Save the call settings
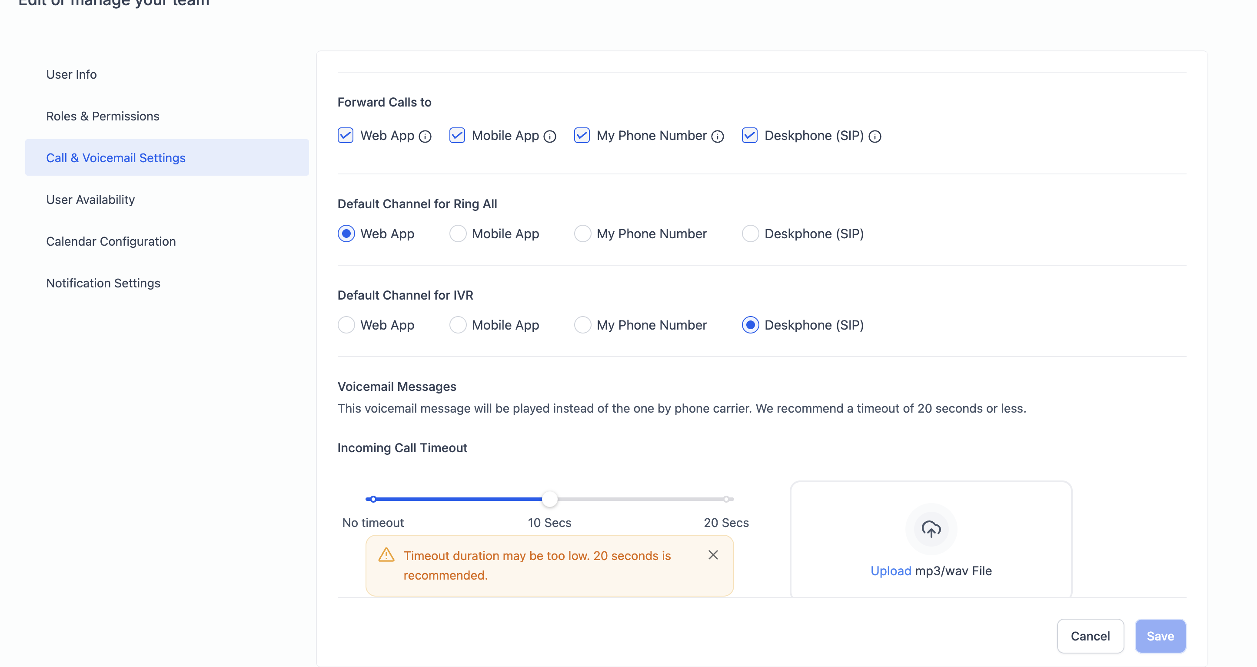This screenshot has width=1257, height=667. click(x=1160, y=636)
